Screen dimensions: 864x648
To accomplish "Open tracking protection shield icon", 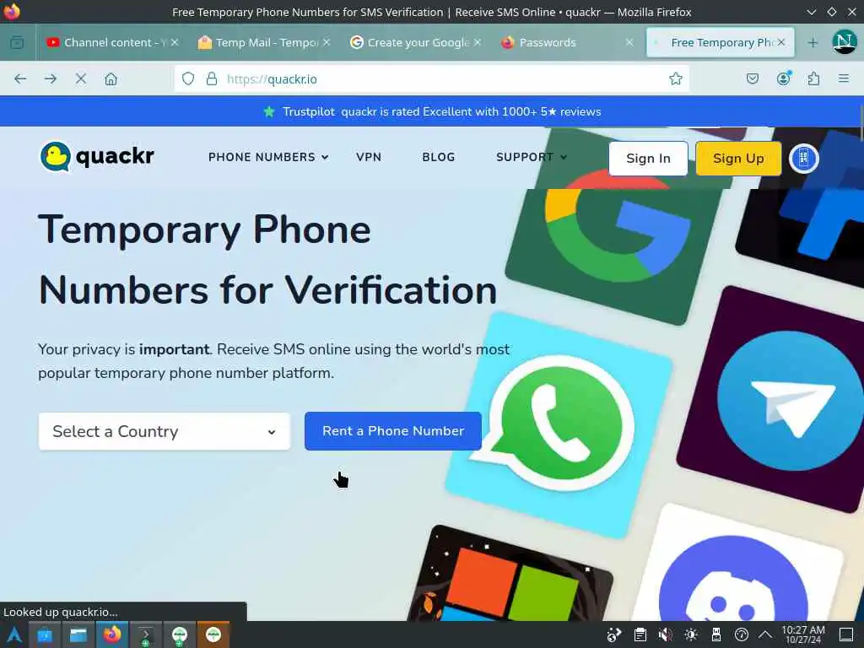I will 188,78.
